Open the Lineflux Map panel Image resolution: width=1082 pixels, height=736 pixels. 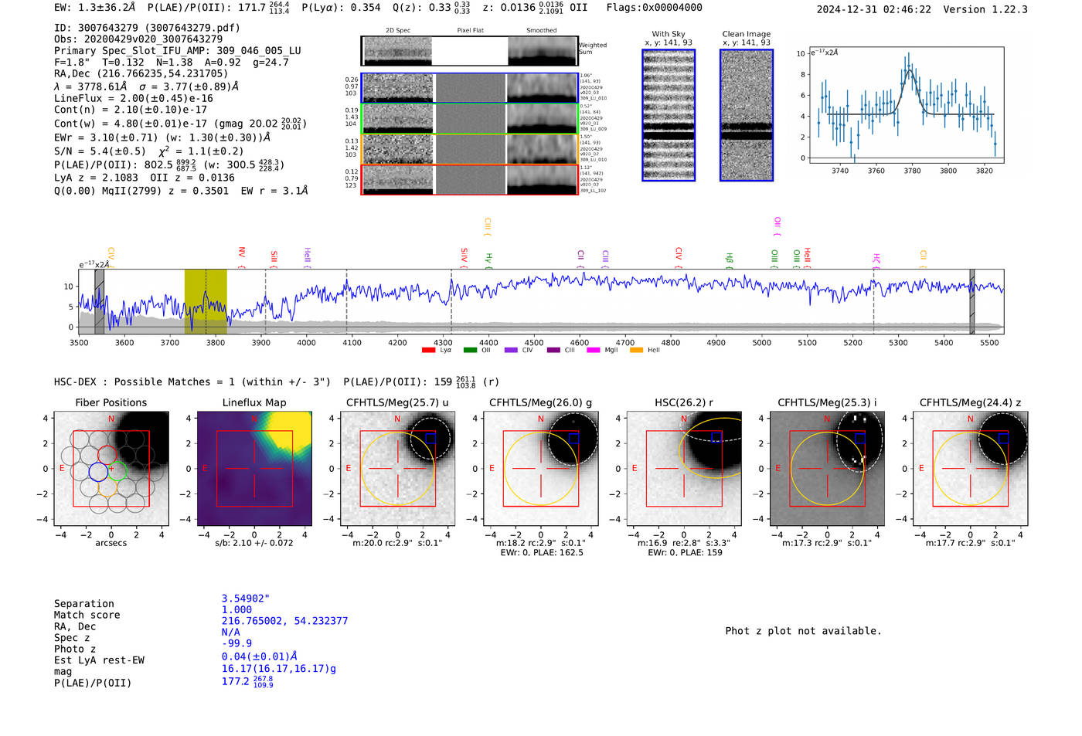[x=254, y=469]
